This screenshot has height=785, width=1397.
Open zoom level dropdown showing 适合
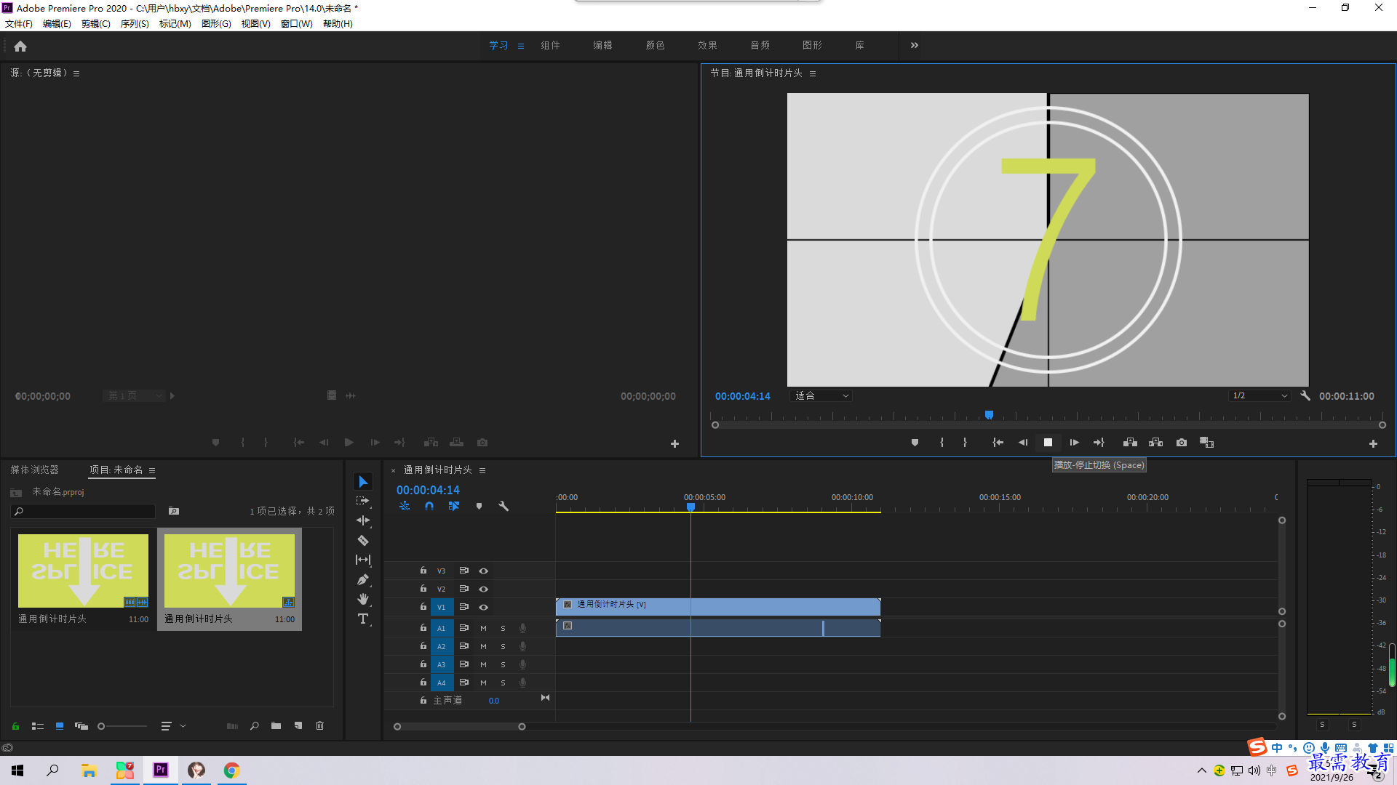(821, 396)
